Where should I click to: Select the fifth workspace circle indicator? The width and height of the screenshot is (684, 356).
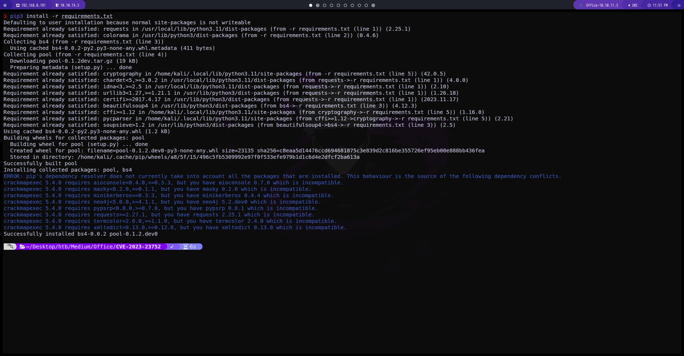pos(339,5)
